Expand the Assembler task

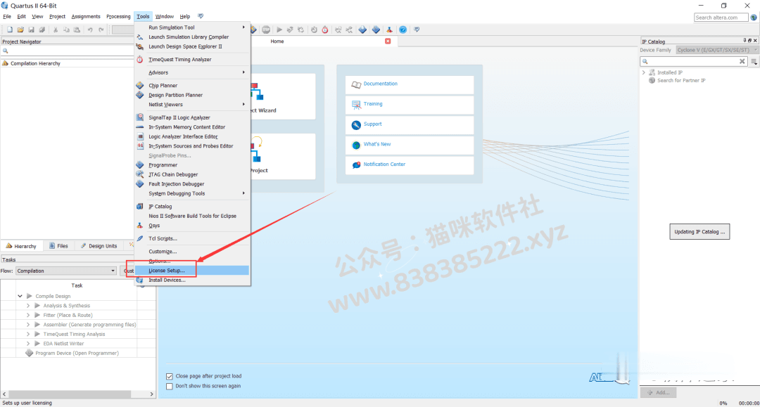[x=28, y=325]
